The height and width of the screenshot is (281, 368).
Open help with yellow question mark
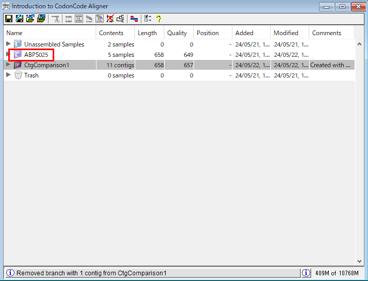point(158,19)
